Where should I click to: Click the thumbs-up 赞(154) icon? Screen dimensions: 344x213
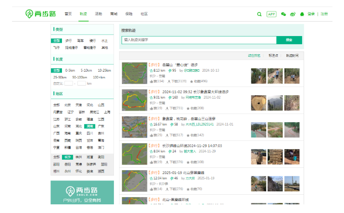[x=151, y=81]
